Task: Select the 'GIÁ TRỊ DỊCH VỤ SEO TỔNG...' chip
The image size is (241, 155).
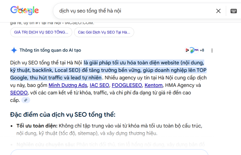Action: [41, 32]
